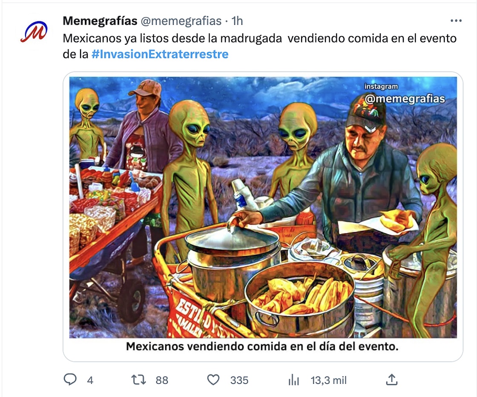477x397 pixels.
Task: Like the tweet with the heart icon
Action: pos(213,380)
